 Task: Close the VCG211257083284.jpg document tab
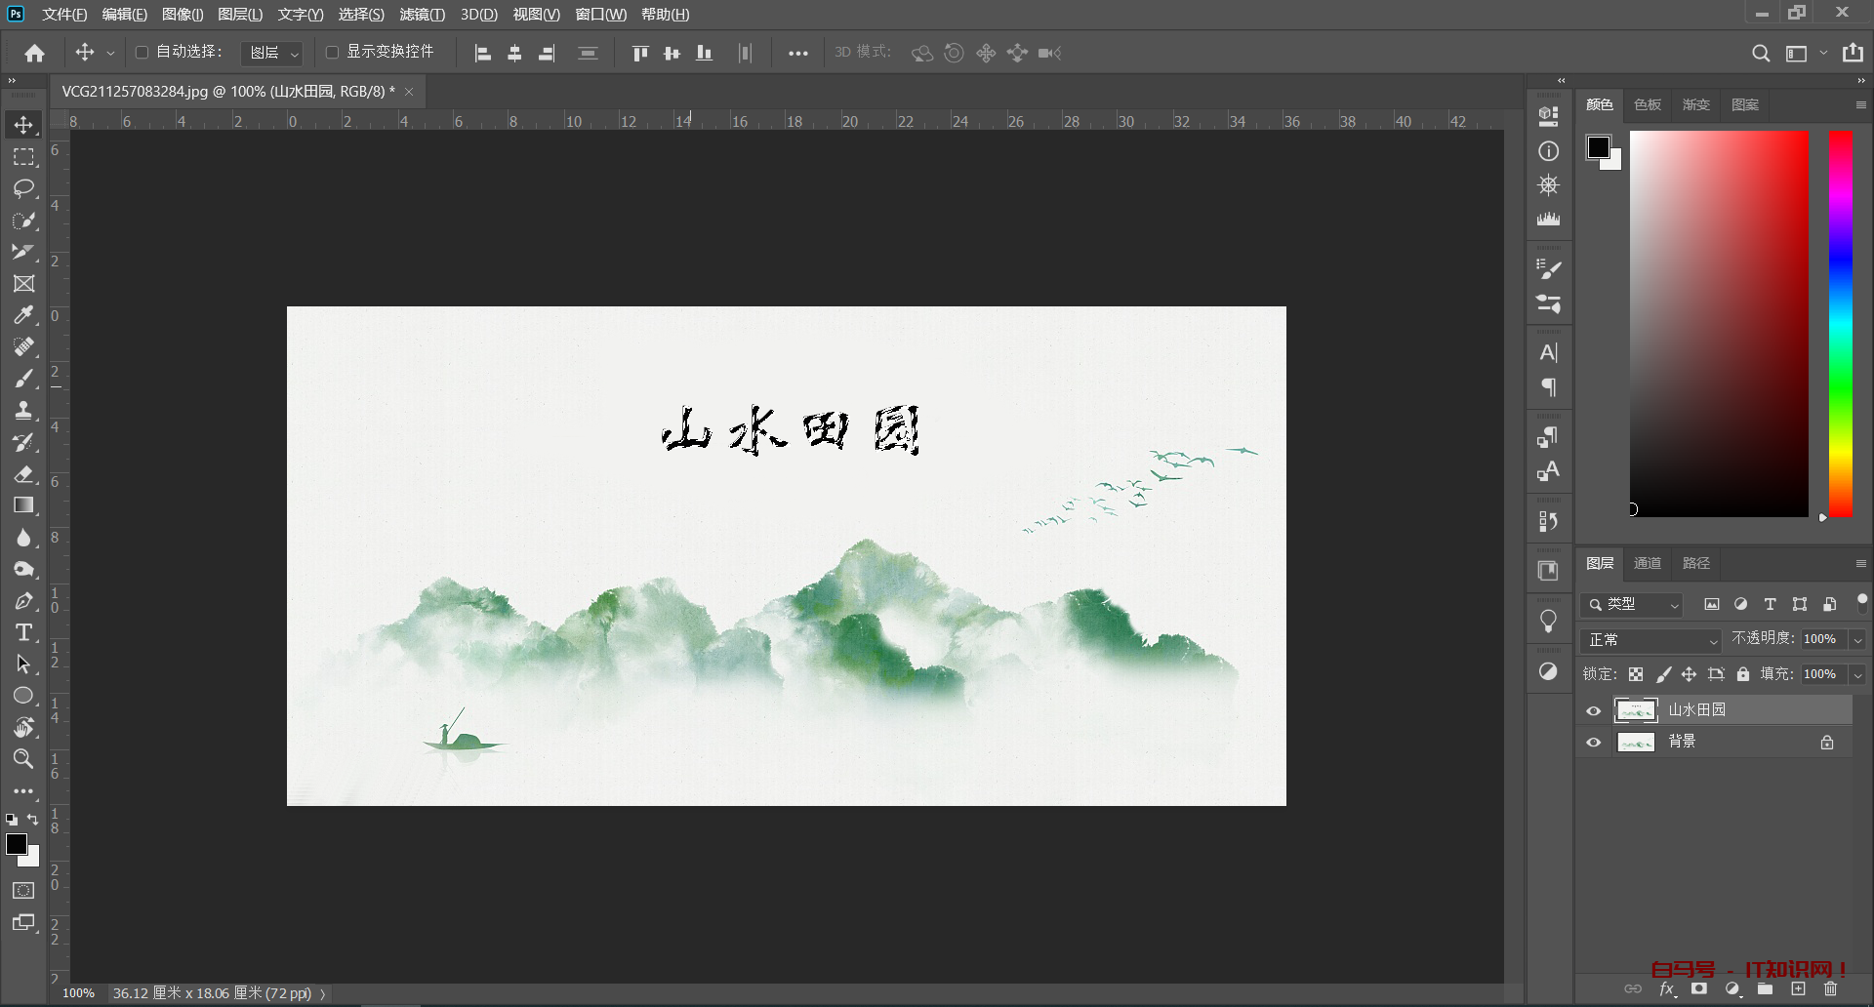[409, 92]
